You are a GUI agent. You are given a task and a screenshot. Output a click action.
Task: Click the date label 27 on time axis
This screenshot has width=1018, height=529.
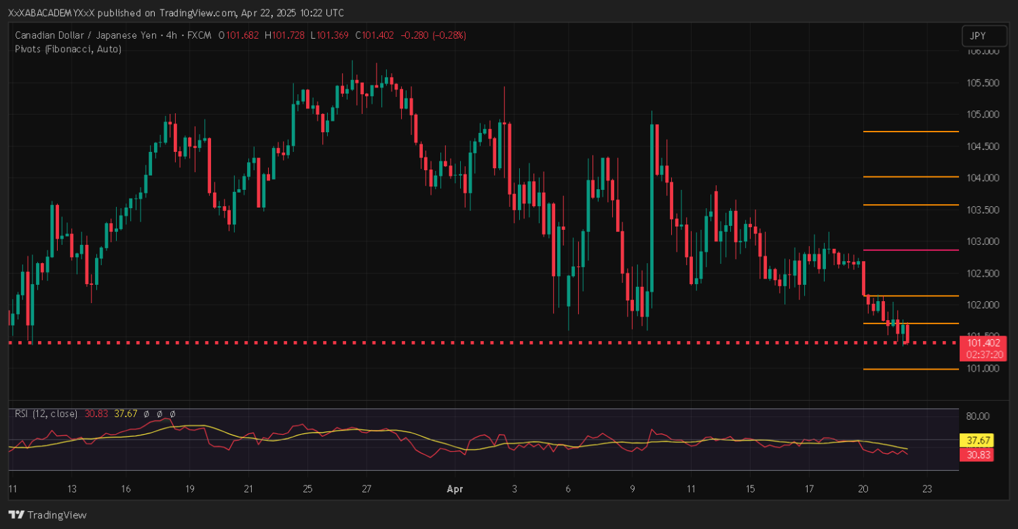click(x=366, y=488)
